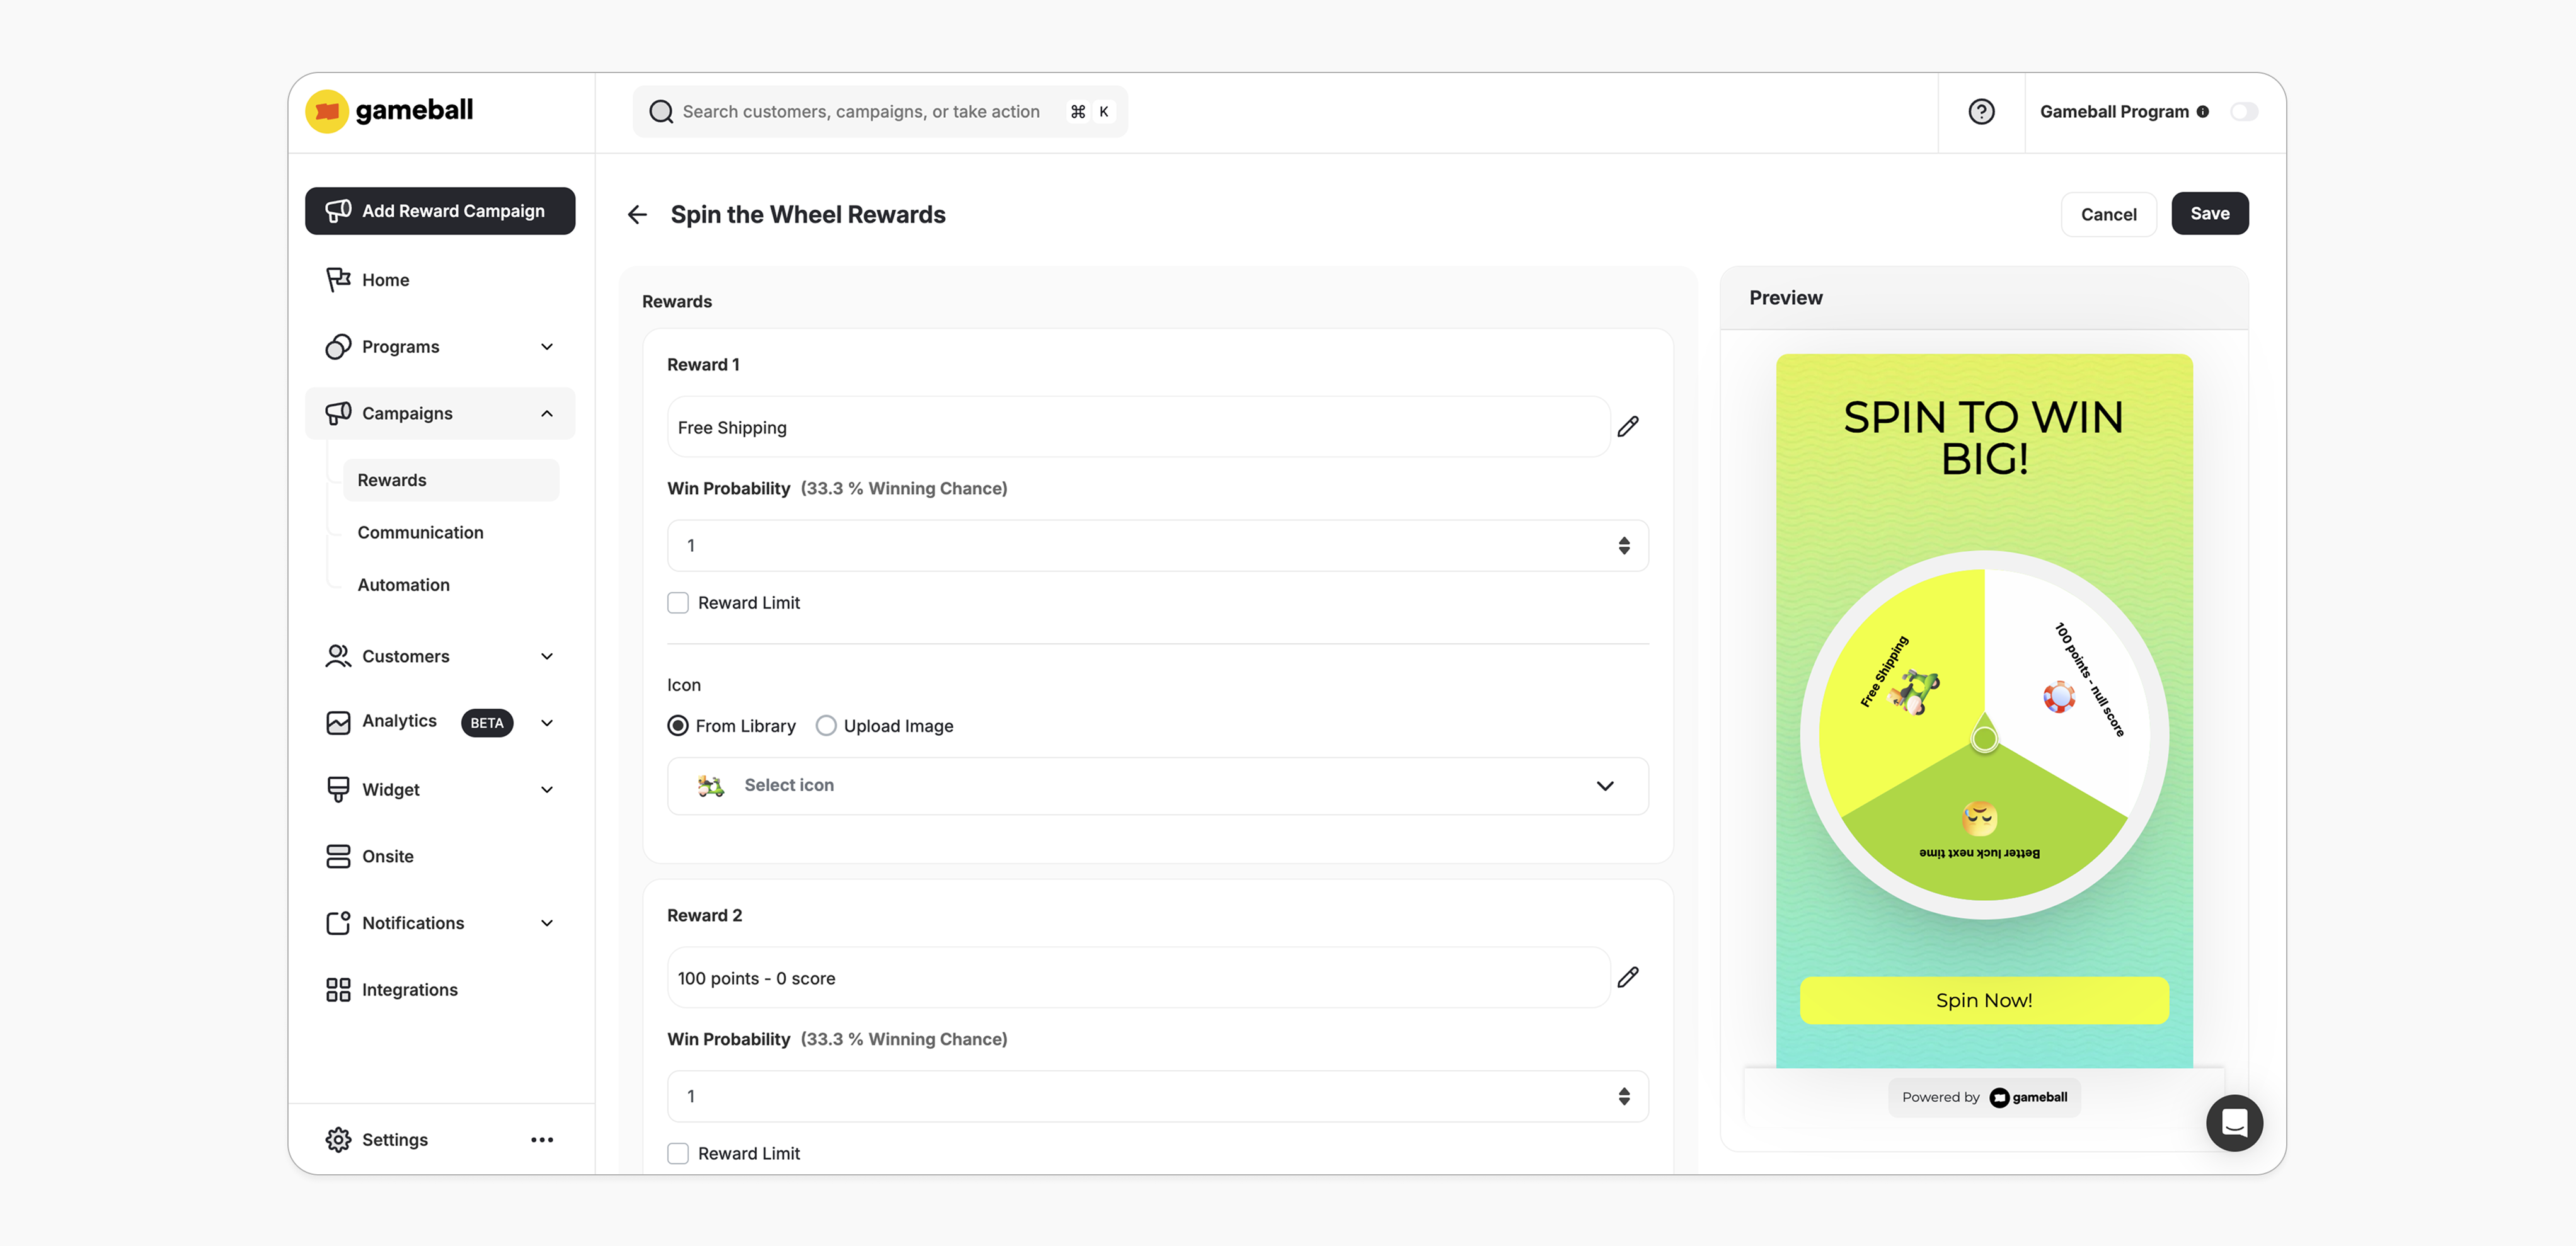The height and width of the screenshot is (1246, 2576).
Task: Click the Programs rings icon
Action: coord(337,346)
